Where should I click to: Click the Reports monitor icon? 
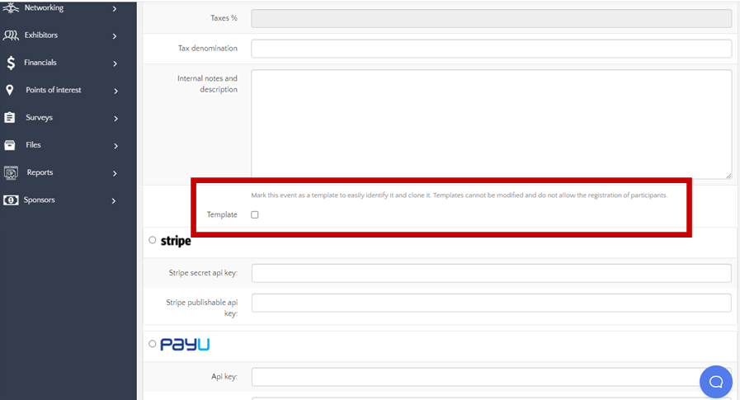point(11,172)
